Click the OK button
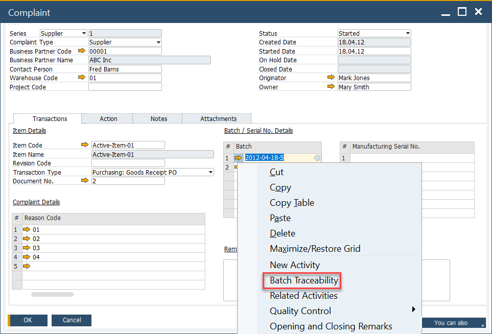 click(x=27, y=320)
